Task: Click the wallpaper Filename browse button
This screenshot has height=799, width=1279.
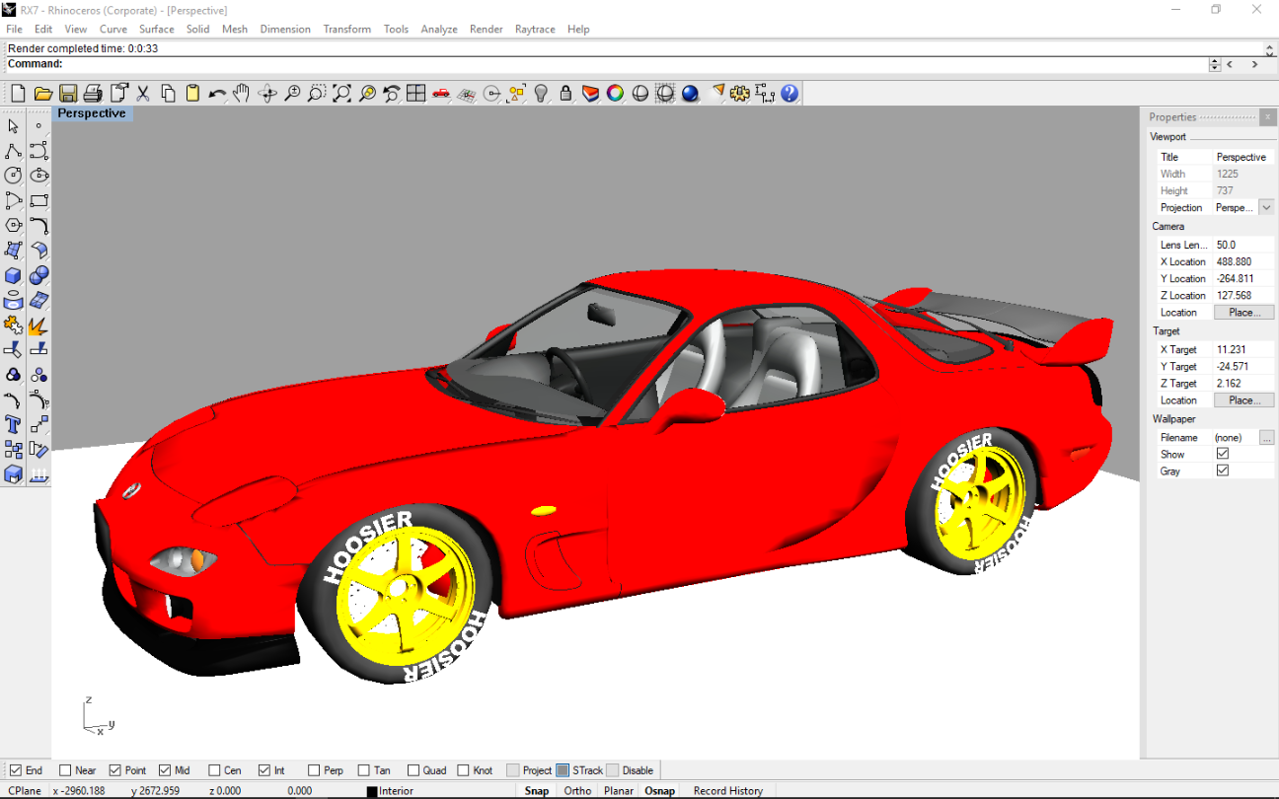Action: pos(1266,438)
